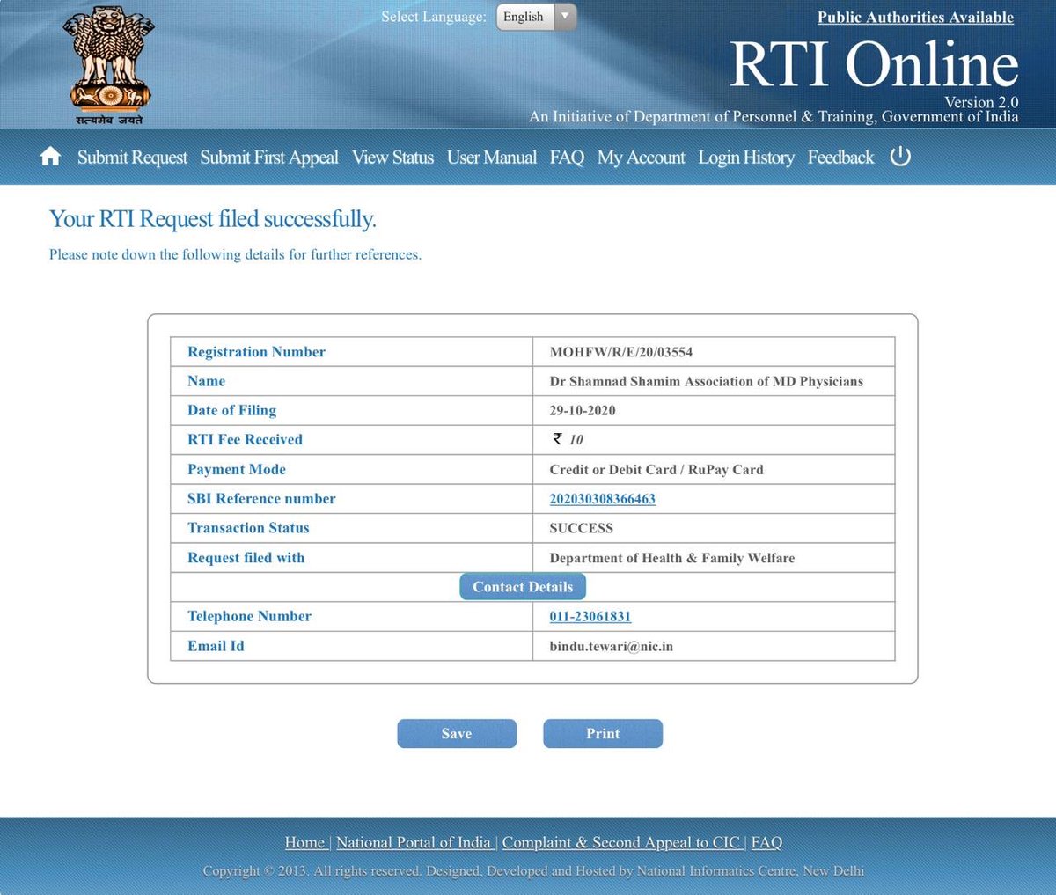Click the 'Your RTI Request filed successfully' heading
Image resolution: width=1056 pixels, height=895 pixels.
[213, 219]
